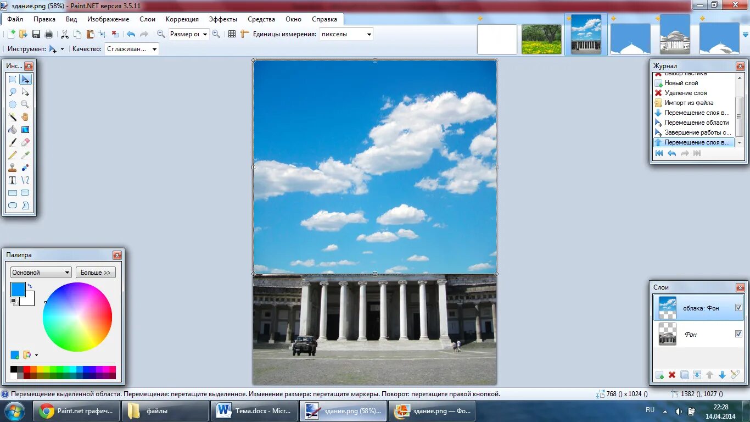Screen dimensions: 750x422
Task: Click the Cut scissors icon
Action: click(x=65, y=34)
